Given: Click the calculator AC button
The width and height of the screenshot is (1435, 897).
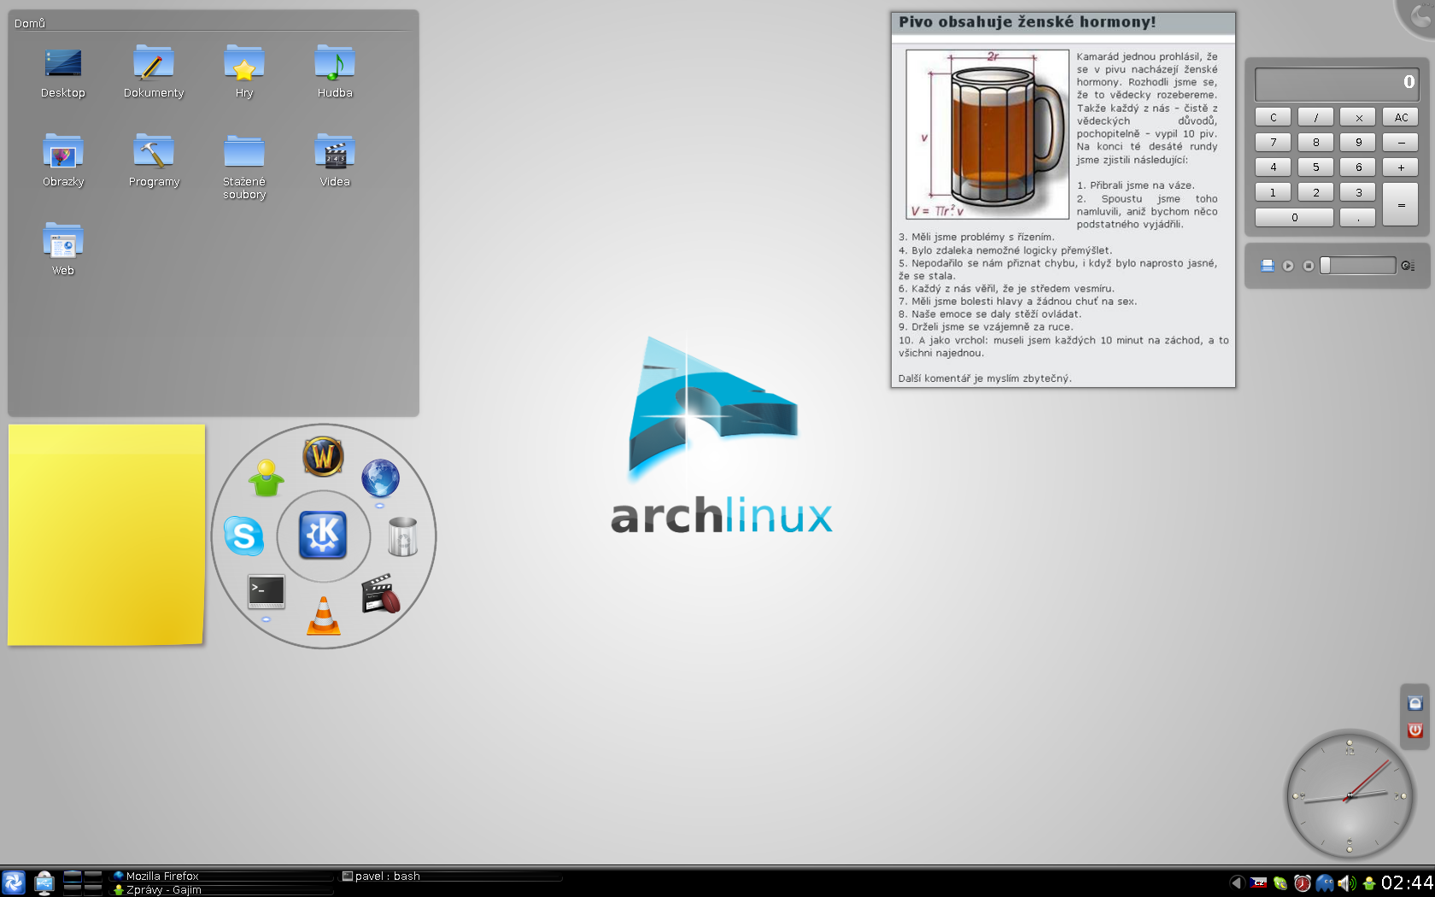Looking at the screenshot, I should [1401, 117].
